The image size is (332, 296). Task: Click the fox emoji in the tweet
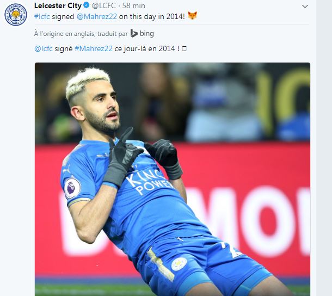pyautogui.click(x=193, y=16)
